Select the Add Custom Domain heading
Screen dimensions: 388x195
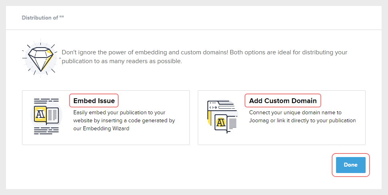coord(283,101)
